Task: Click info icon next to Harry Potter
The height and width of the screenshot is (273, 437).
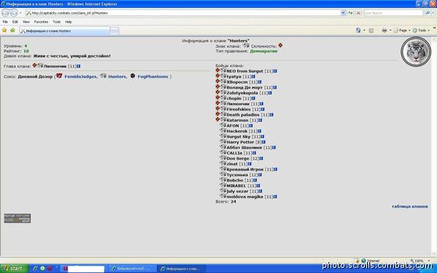Action: click(x=264, y=142)
